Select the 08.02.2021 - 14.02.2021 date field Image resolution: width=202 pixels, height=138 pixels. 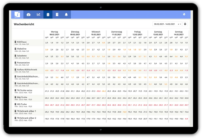167,24
